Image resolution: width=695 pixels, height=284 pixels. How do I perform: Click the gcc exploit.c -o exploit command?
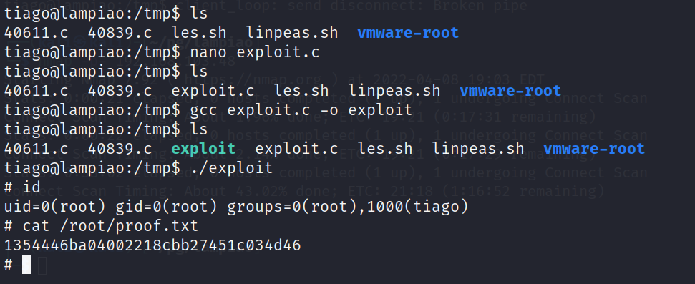[x=301, y=110]
